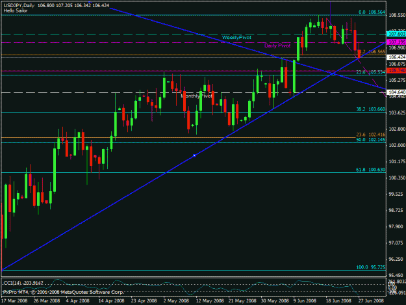This screenshot has width=406, height=305.
Task: Click the Fibonacci 61.8 100.630 label
Action: click(x=371, y=170)
